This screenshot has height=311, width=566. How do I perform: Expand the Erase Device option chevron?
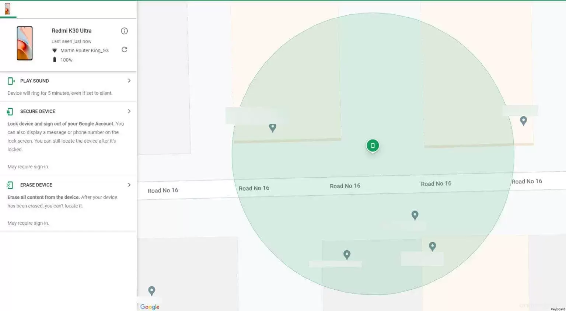[x=129, y=185]
